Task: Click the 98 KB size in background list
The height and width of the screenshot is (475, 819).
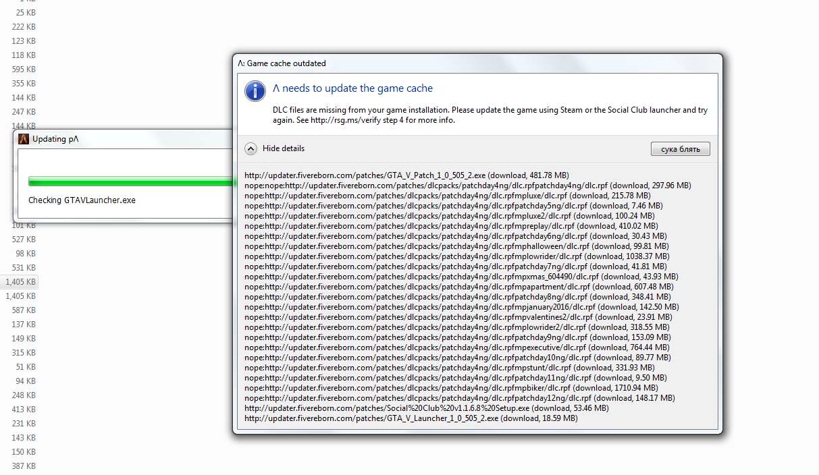Action: [x=26, y=254]
